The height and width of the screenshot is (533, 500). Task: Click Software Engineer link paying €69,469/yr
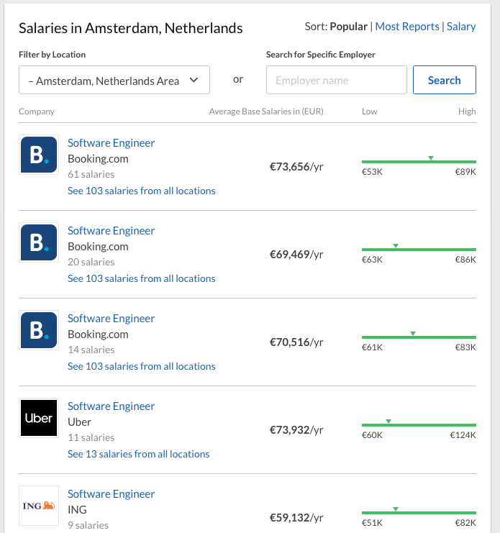click(x=111, y=231)
